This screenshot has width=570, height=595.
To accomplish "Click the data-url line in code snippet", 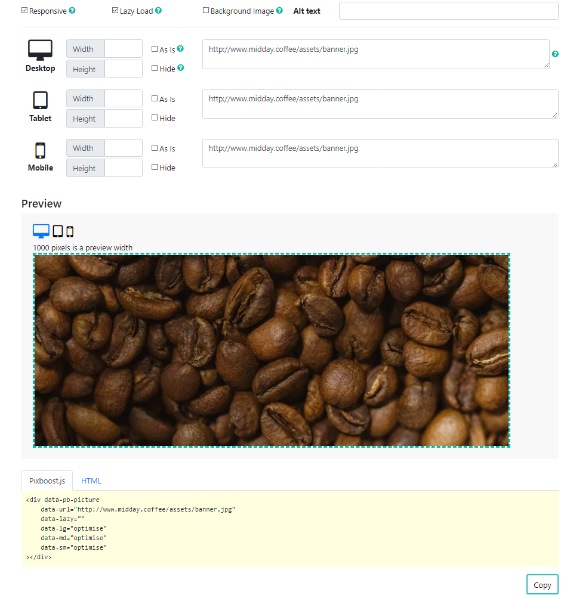I will point(138,509).
